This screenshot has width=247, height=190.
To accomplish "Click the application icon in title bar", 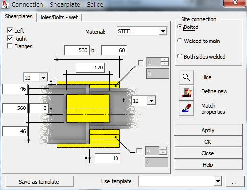I will [x=5, y=5].
